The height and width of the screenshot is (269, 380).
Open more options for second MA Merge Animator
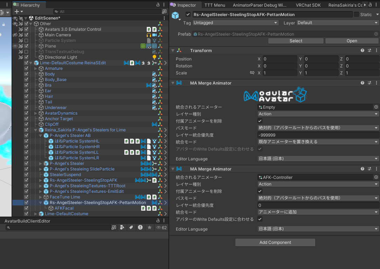tap(376, 169)
